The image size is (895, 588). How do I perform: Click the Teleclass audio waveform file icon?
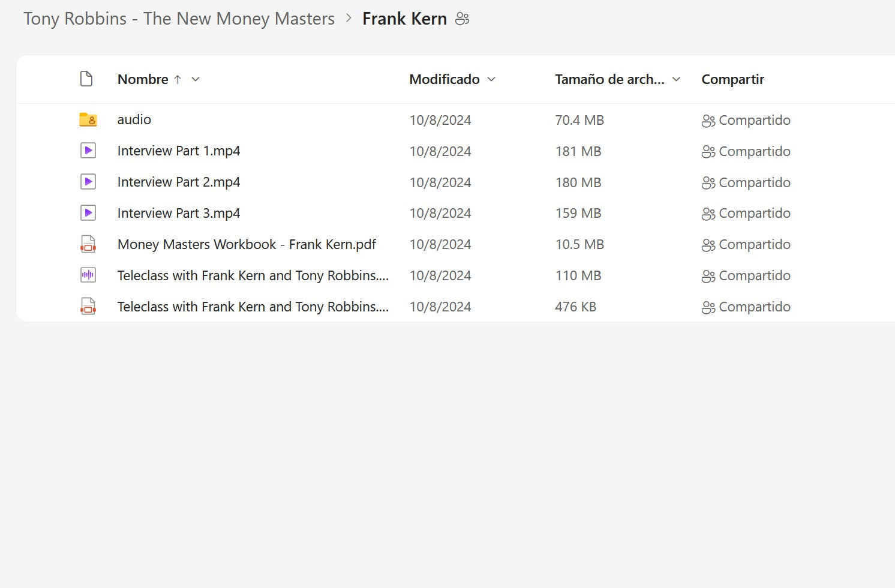(x=88, y=275)
